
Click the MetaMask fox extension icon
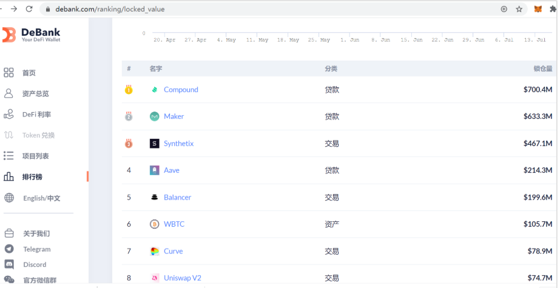(x=538, y=9)
